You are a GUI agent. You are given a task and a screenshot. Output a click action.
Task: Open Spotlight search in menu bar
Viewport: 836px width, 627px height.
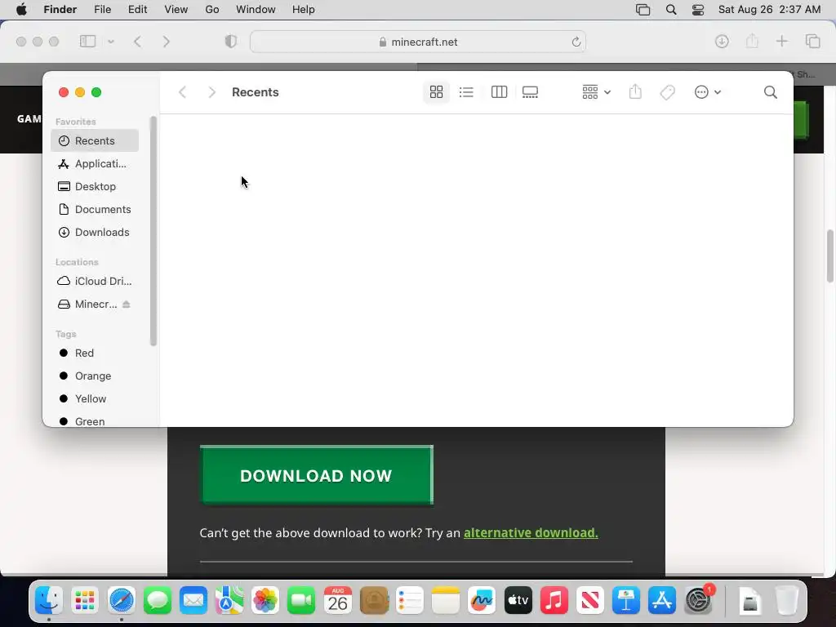[x=671, y=10]
